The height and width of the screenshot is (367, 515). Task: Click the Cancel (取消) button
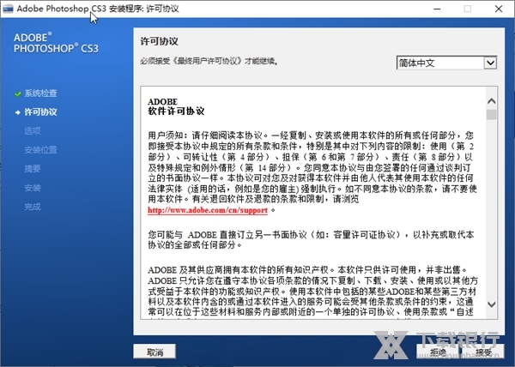(154, 352)
